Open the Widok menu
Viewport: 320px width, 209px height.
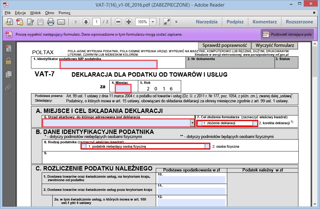(35, 13)
